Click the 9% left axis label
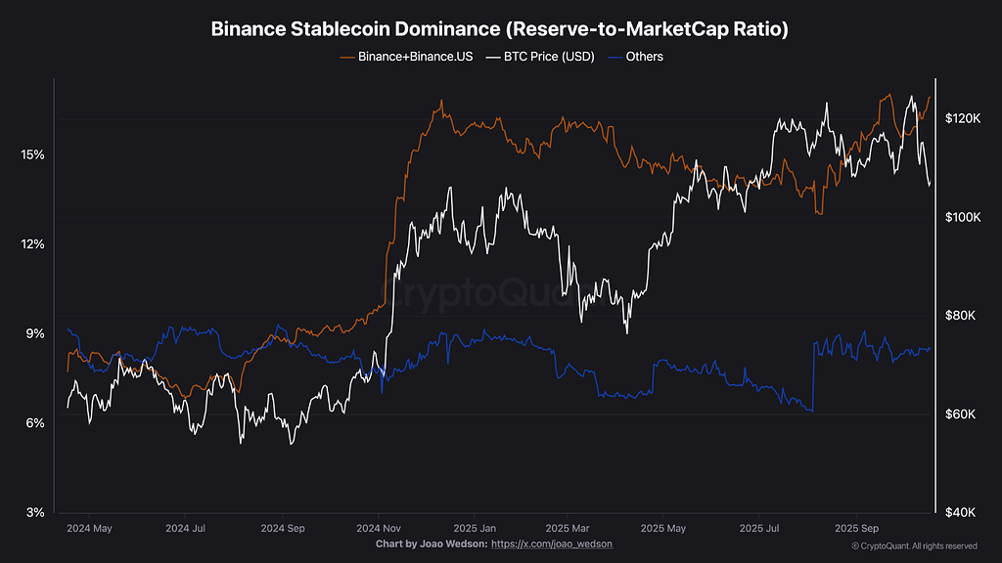This screenshot has height=563, width=1002. 35,333
